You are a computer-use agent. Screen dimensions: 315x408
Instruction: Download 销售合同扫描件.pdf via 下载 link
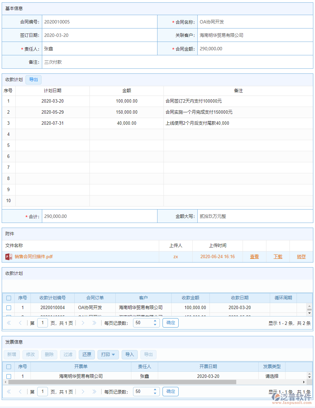[x=278, y=256]
